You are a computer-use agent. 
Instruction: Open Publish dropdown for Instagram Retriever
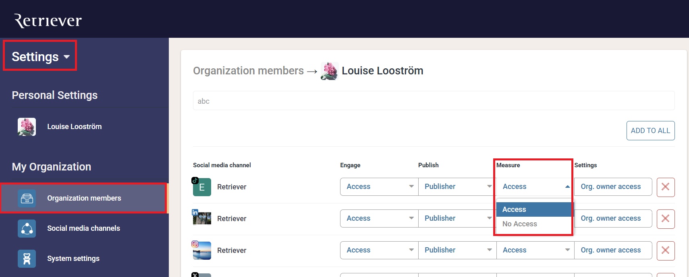click(457, 250)
